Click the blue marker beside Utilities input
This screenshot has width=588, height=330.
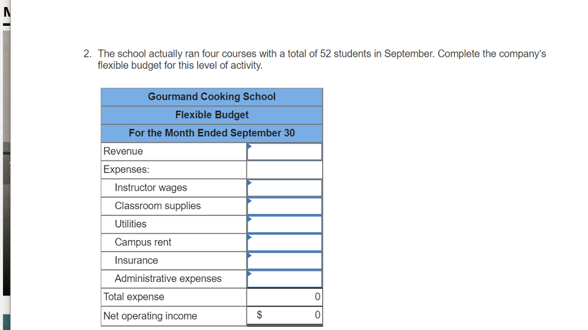pos(249,221)
